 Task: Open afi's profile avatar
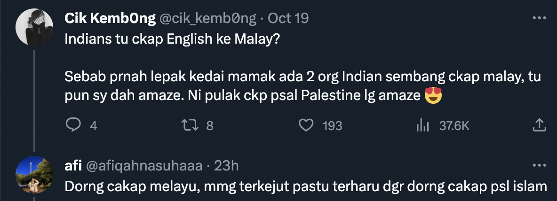coord(34,174)
